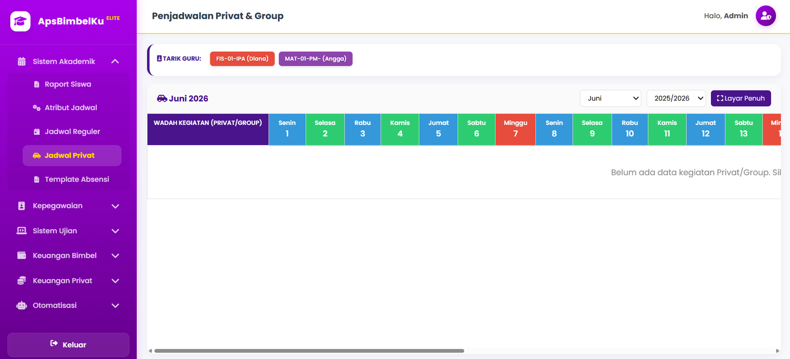The width and height of the screenshot is (790, 359).
Task: Go to Jadwal Reguler page
Action: pos(72,131)
